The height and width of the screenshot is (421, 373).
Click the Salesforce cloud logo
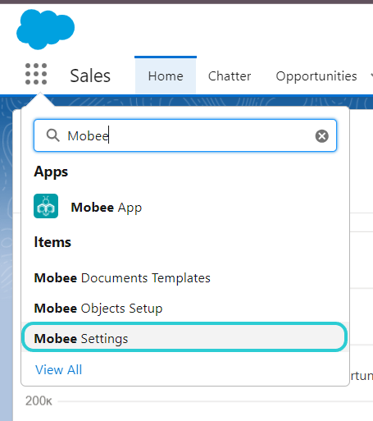(45, 30)
